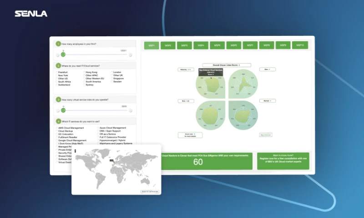Enable DBA / Appn Support service
364x218 pixels.
coord(98,131)
